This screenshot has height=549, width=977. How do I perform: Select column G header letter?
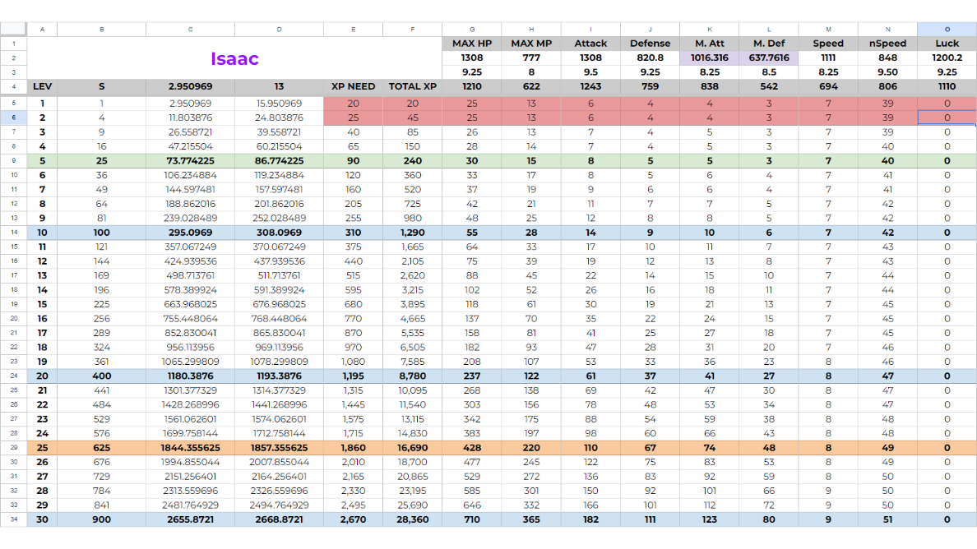[x=471, y=30]
